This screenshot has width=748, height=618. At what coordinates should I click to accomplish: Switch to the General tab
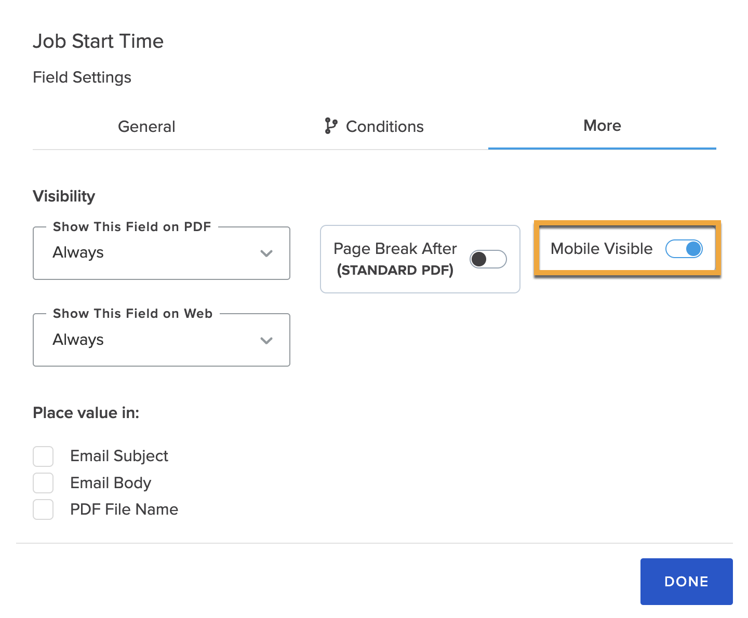pos(146,126)
